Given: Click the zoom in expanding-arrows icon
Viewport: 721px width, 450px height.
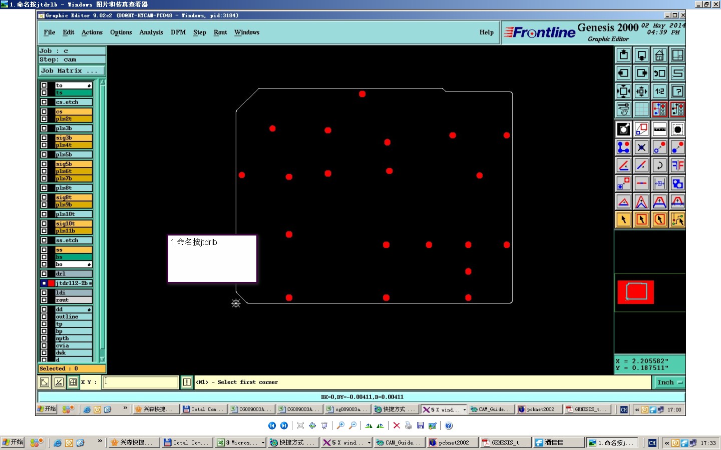Looking at the screenshot, I should tap(623, 91).
